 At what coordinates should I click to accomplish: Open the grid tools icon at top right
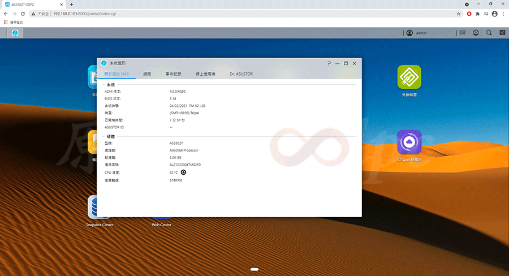point(501,33)
